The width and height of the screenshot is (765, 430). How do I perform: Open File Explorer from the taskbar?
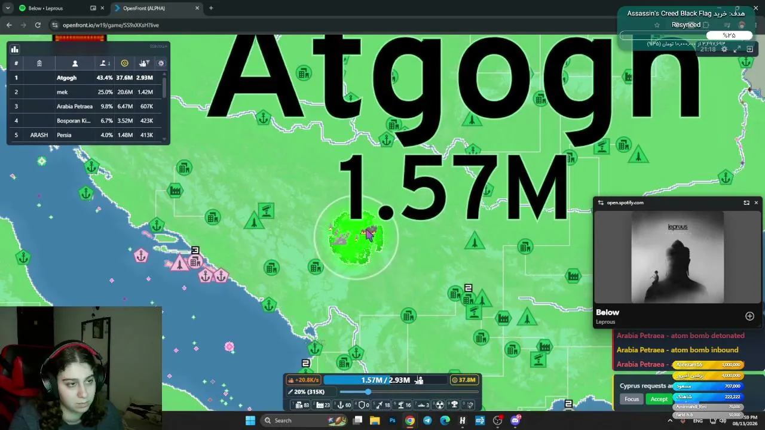tap(375, 420)
